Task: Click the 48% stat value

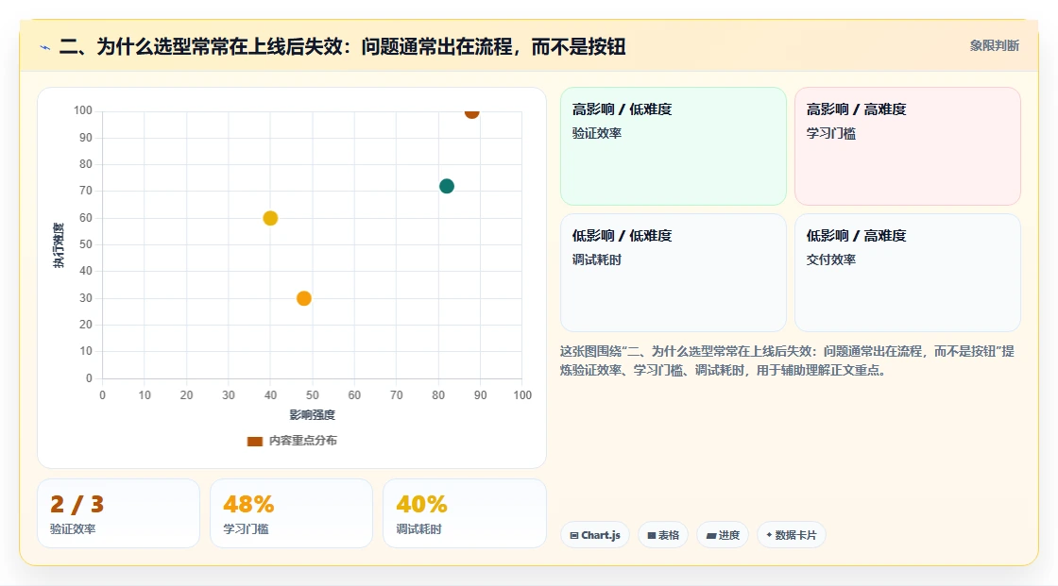Action: pyautogui.click(x=248, y=505)
